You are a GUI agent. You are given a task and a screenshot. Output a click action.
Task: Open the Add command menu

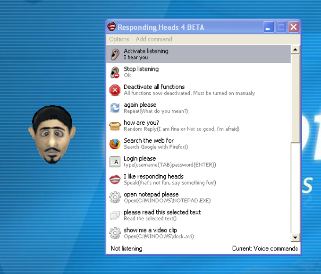[154, 39]
